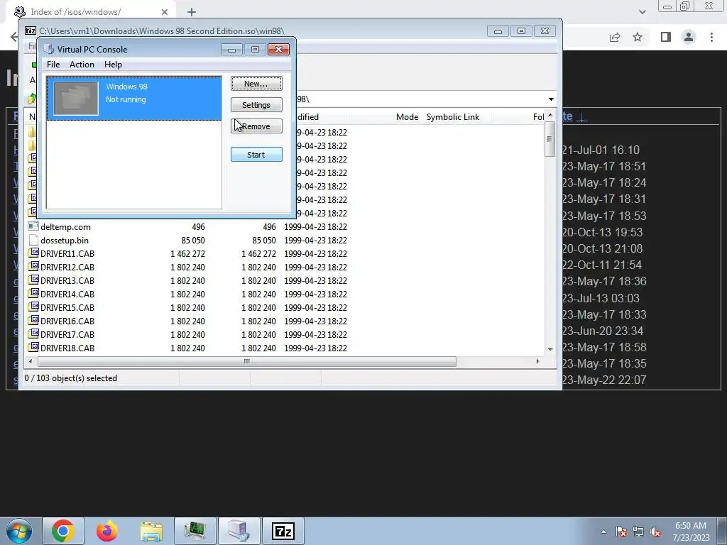Open the Help menu in Virtual PC Console
The height and width of the screenshot is (545, 727).
113,65
